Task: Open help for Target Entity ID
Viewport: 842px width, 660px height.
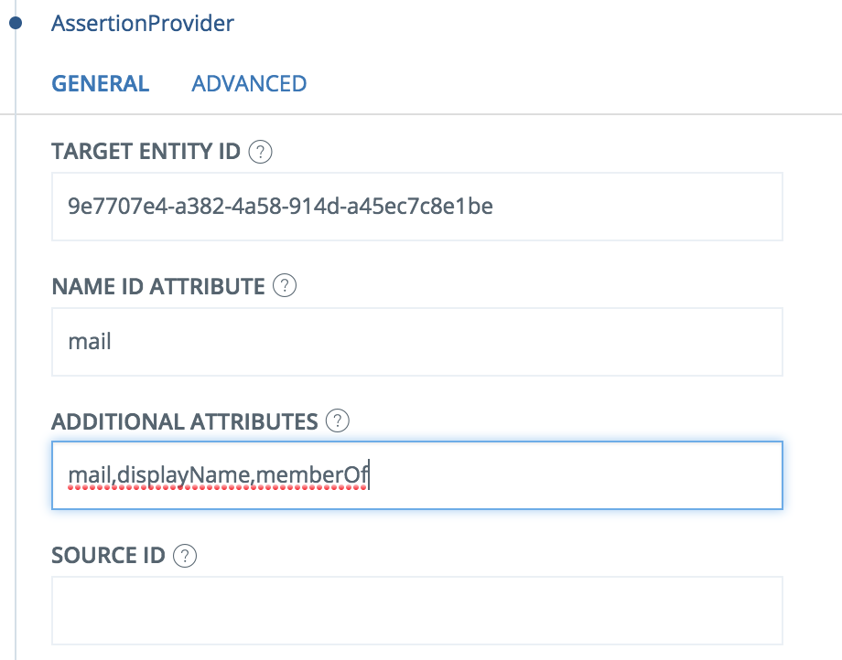Action: click(x=261, y=152)
